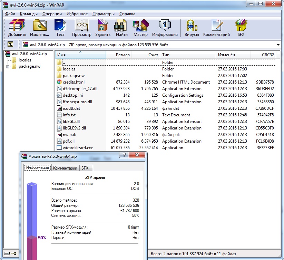Image resolution: width=284 pixels, height=260 pixels.
Task: Click the key password icon in status bar
Action: tap(13, 253)
